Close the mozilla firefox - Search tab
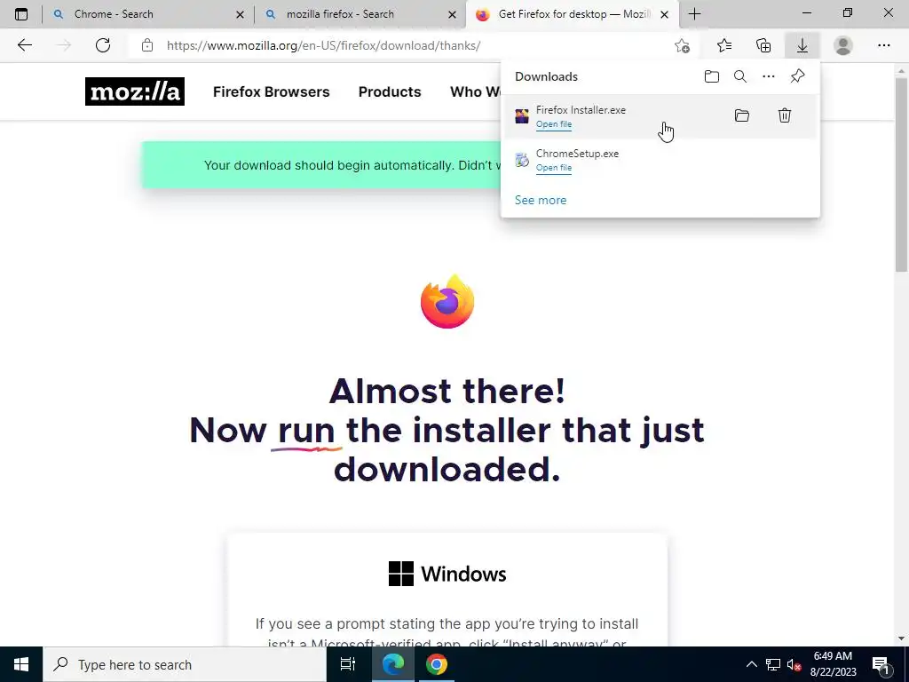 (x=452, y=14)
